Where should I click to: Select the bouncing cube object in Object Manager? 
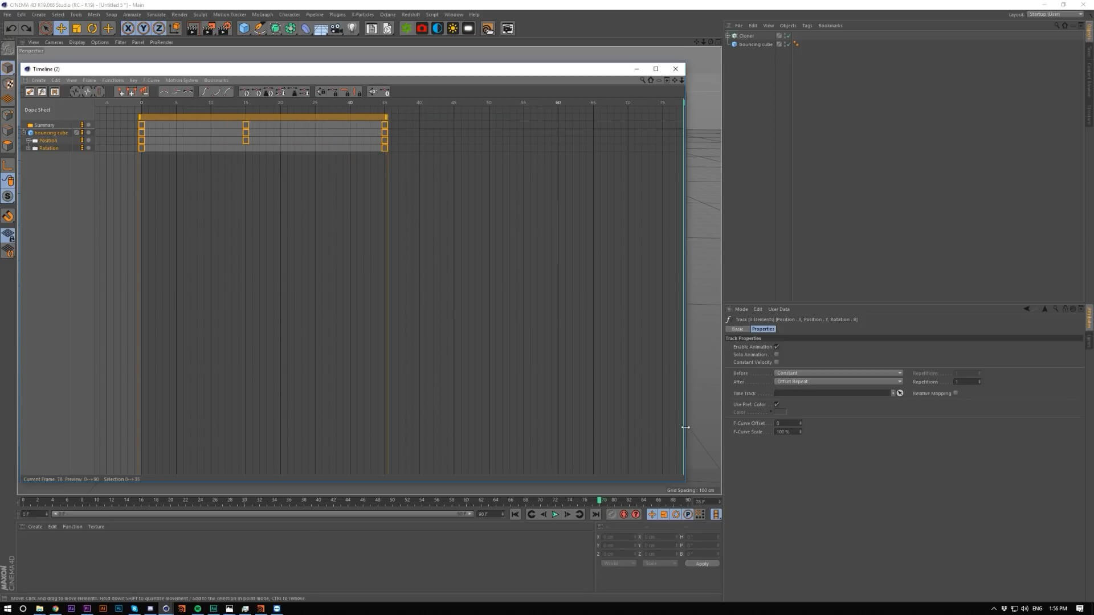[756, 44]
